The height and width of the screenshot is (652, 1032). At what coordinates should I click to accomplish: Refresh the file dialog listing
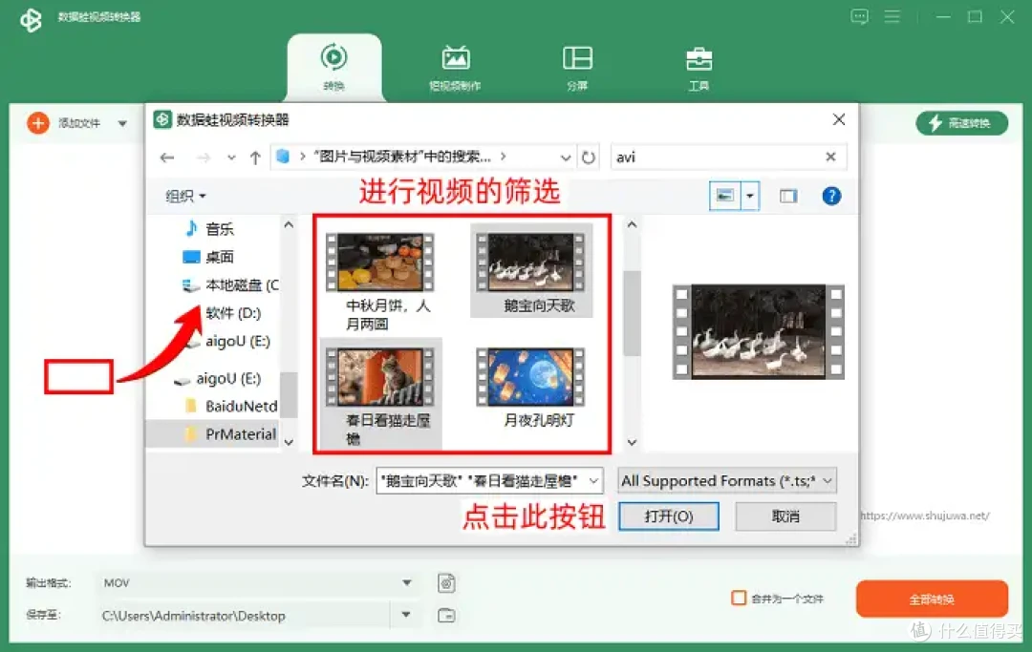589,158
